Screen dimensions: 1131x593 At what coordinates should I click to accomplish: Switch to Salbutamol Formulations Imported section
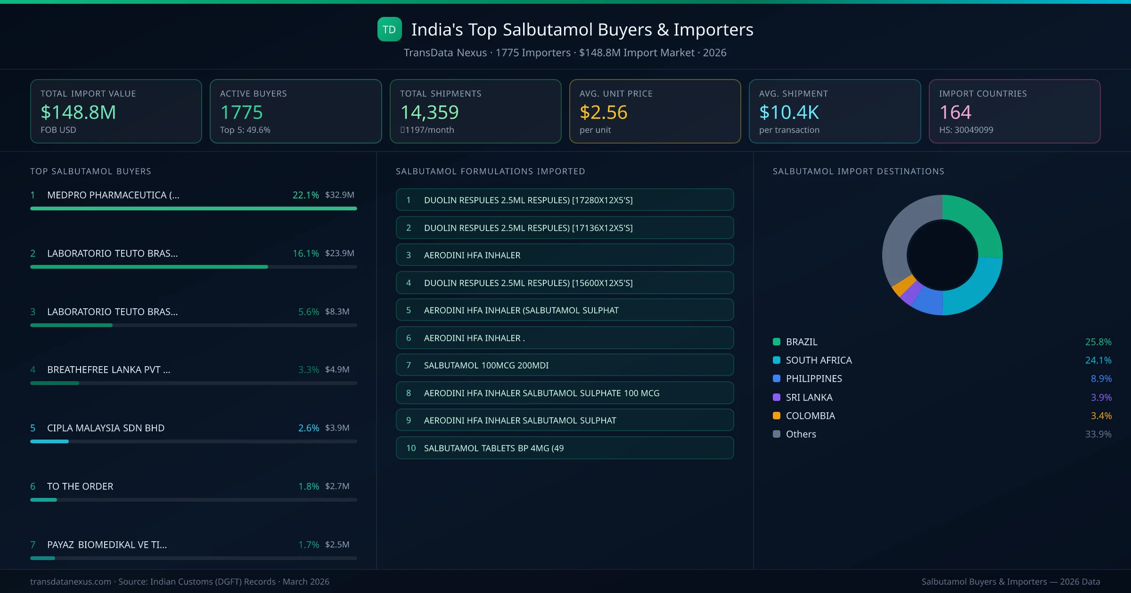tap(490, 171)
